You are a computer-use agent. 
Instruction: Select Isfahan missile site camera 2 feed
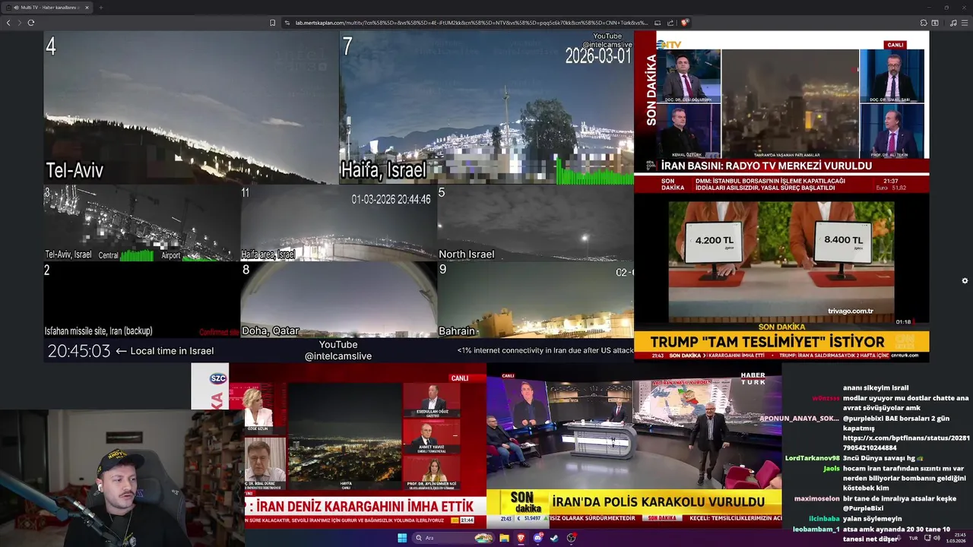click(x=141, y=300)
